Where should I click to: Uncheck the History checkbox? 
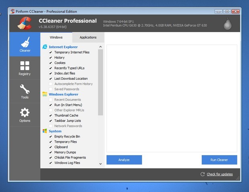coord(51,58)
